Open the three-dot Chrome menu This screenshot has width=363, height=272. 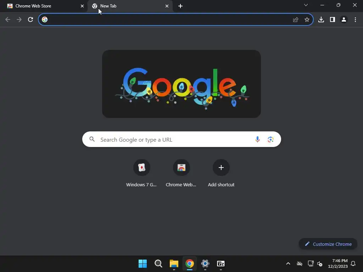point(355,20)
